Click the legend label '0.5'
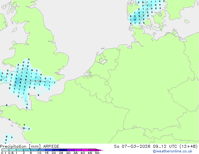The height and width of the screenshot is (154, 199). [11, 153]
